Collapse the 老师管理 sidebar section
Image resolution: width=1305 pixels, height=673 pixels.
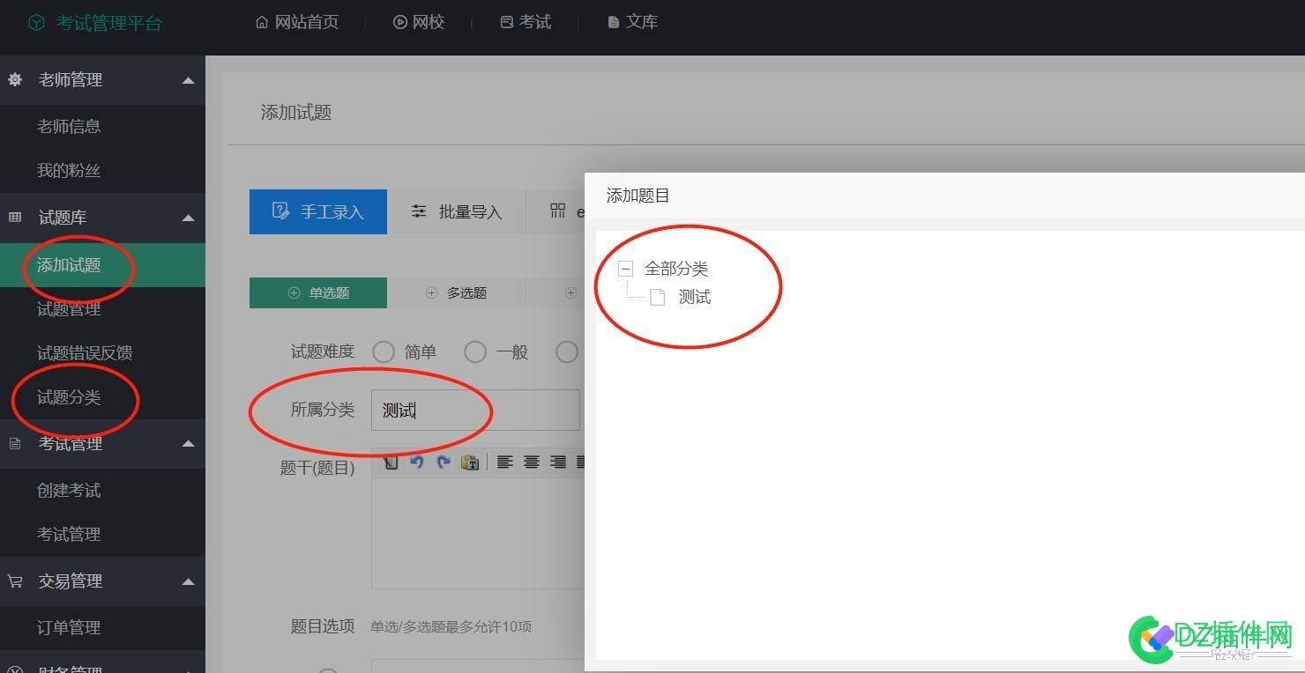coord(188,80)
